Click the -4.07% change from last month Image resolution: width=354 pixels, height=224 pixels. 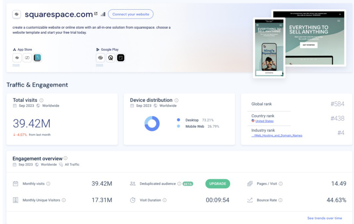pyautogui.click(x=20, y=135)
